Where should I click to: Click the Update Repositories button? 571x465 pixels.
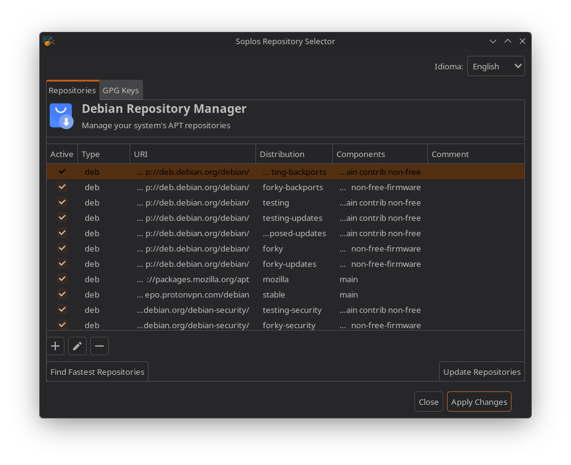(481, 371)
